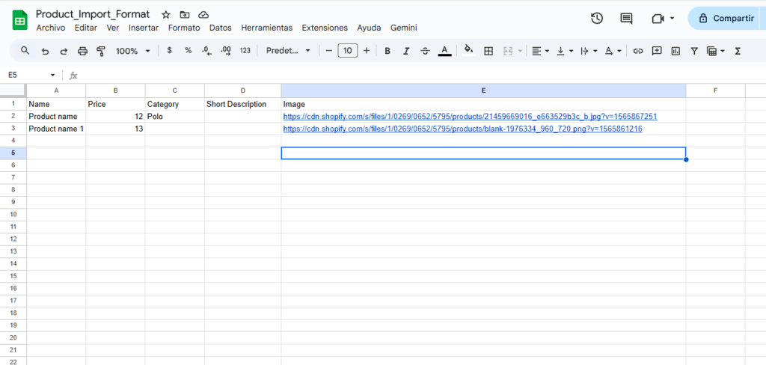Click the print icon in toolbar
Viewport: 766px width, 365px height.
tap(82, 51)
